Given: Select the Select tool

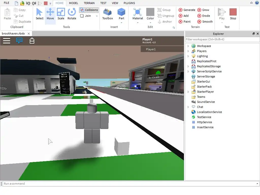Looking at the screenshot, I should tap(39, 14).
